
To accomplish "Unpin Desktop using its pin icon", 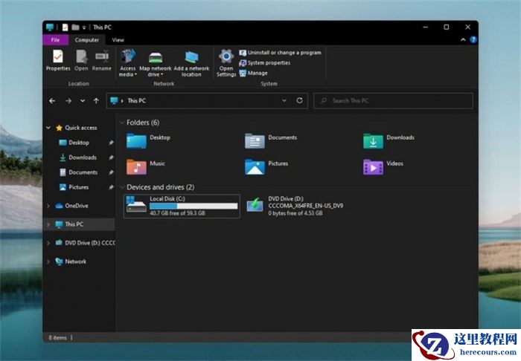I will 111,143.
